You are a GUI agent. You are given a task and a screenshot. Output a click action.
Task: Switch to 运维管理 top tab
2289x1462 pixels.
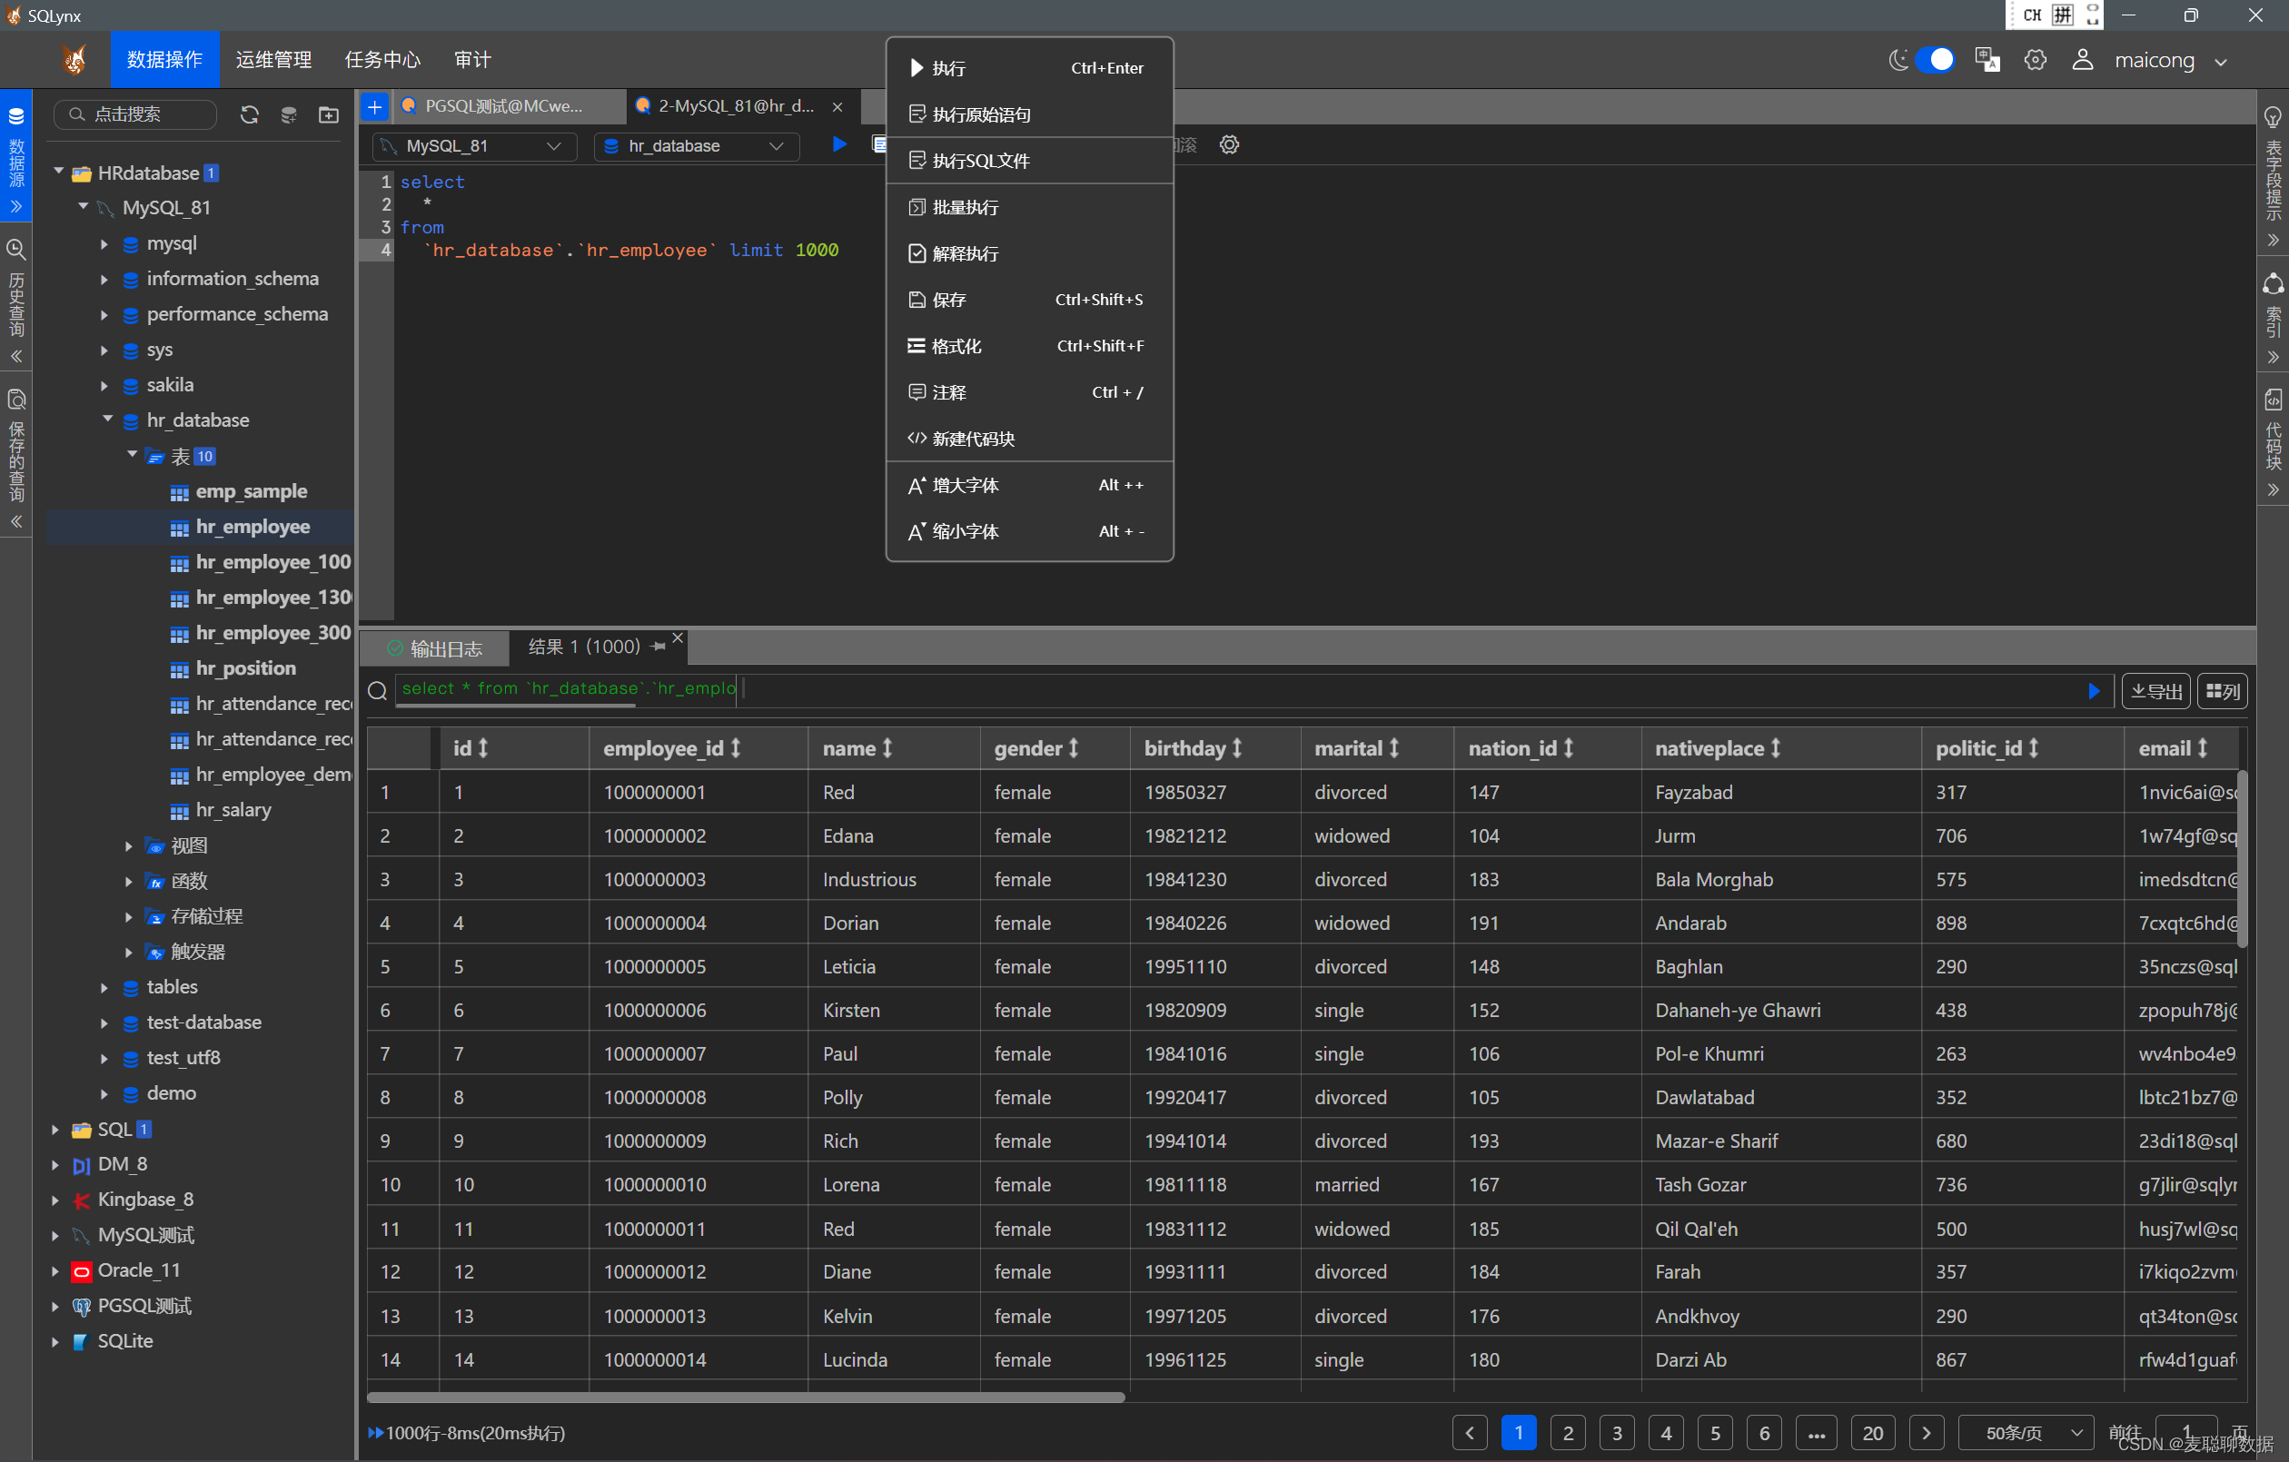coord(273,60)
